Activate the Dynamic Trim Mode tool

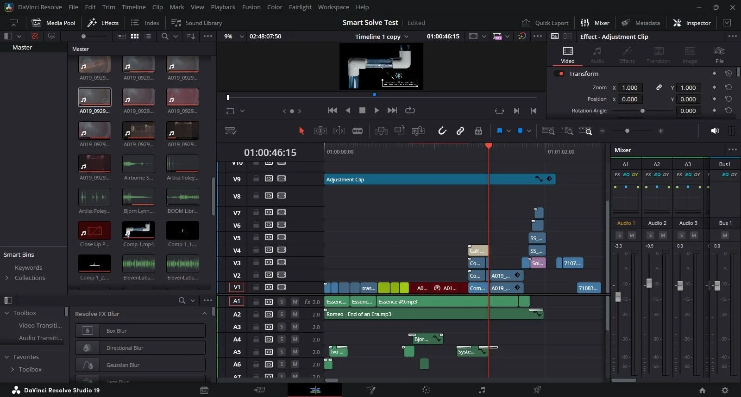coord(339,131)
